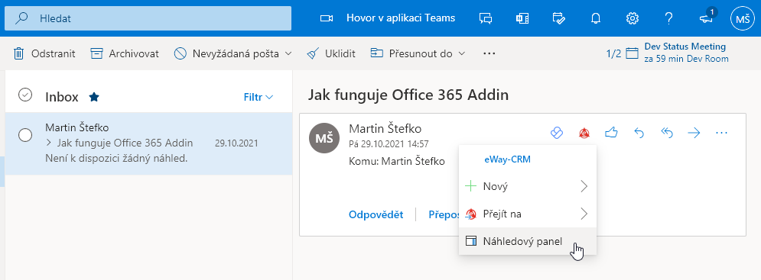Expand the Přesunout do dropdown arrow
This screenshot has width=761, height=280.
point(461,53)
